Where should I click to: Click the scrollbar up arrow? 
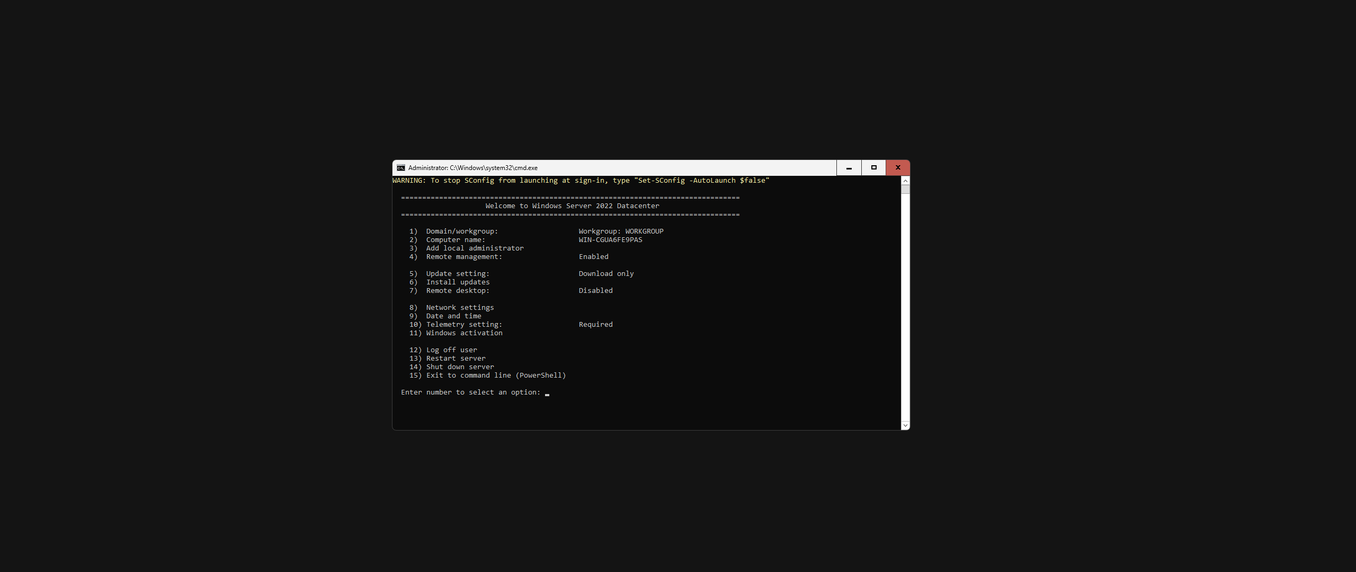coord(905,181)
